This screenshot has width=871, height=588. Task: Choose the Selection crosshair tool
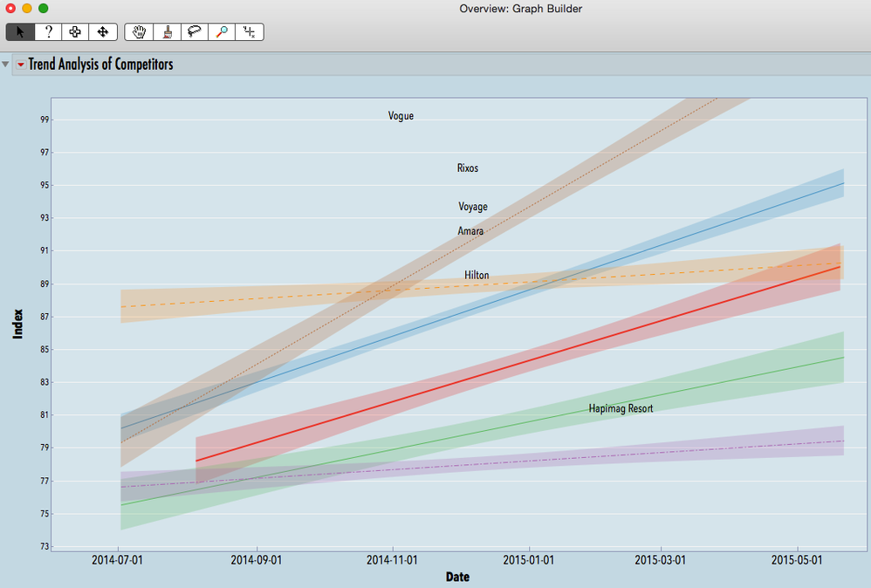[75, 32]
